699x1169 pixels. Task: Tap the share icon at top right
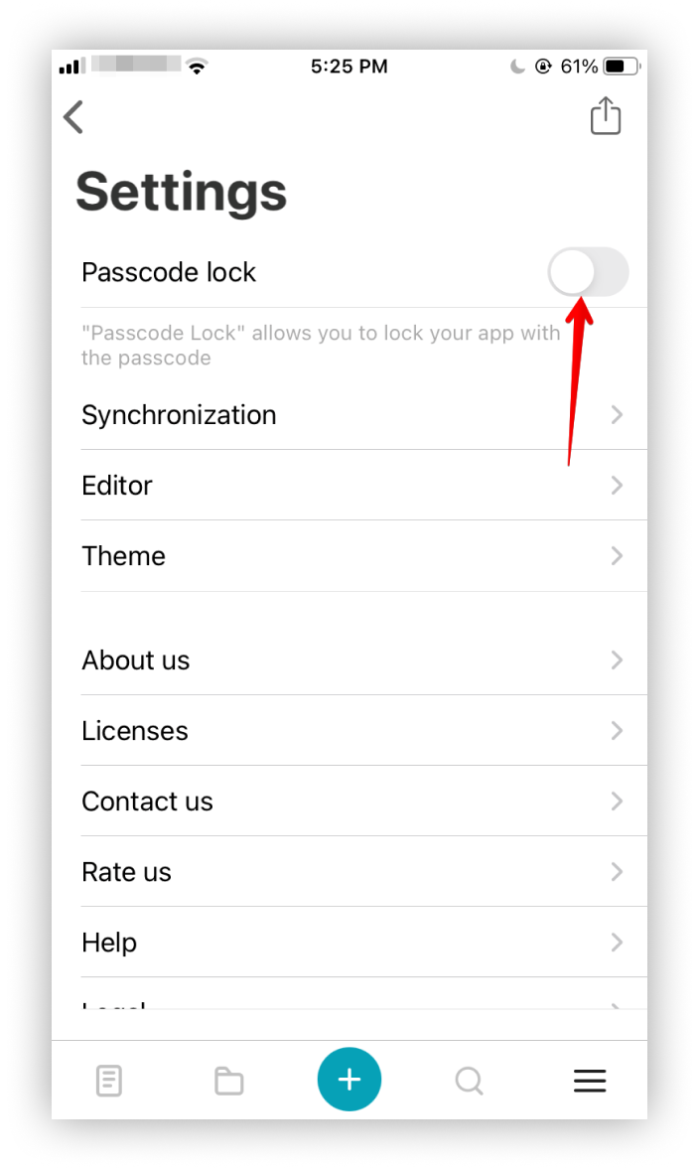605,115
